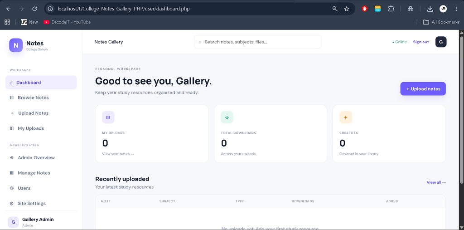Click the zoom magnifier icon in address bar
The image size is (464, 230).
(x=335, y=9)
